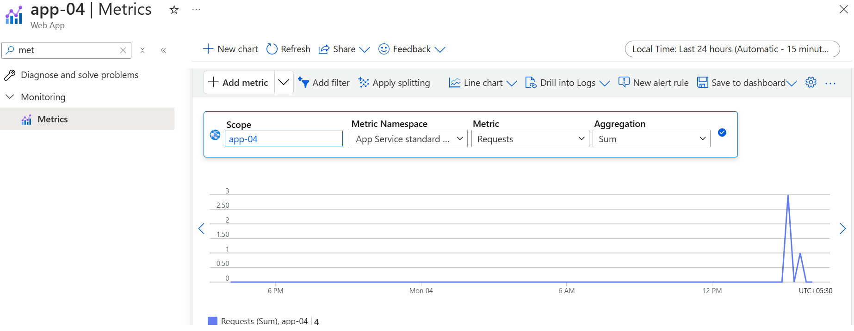Click the 'UTC+05:30' timezone label
The height and width of the screenshot is (331, 854).
coord(816,291)
